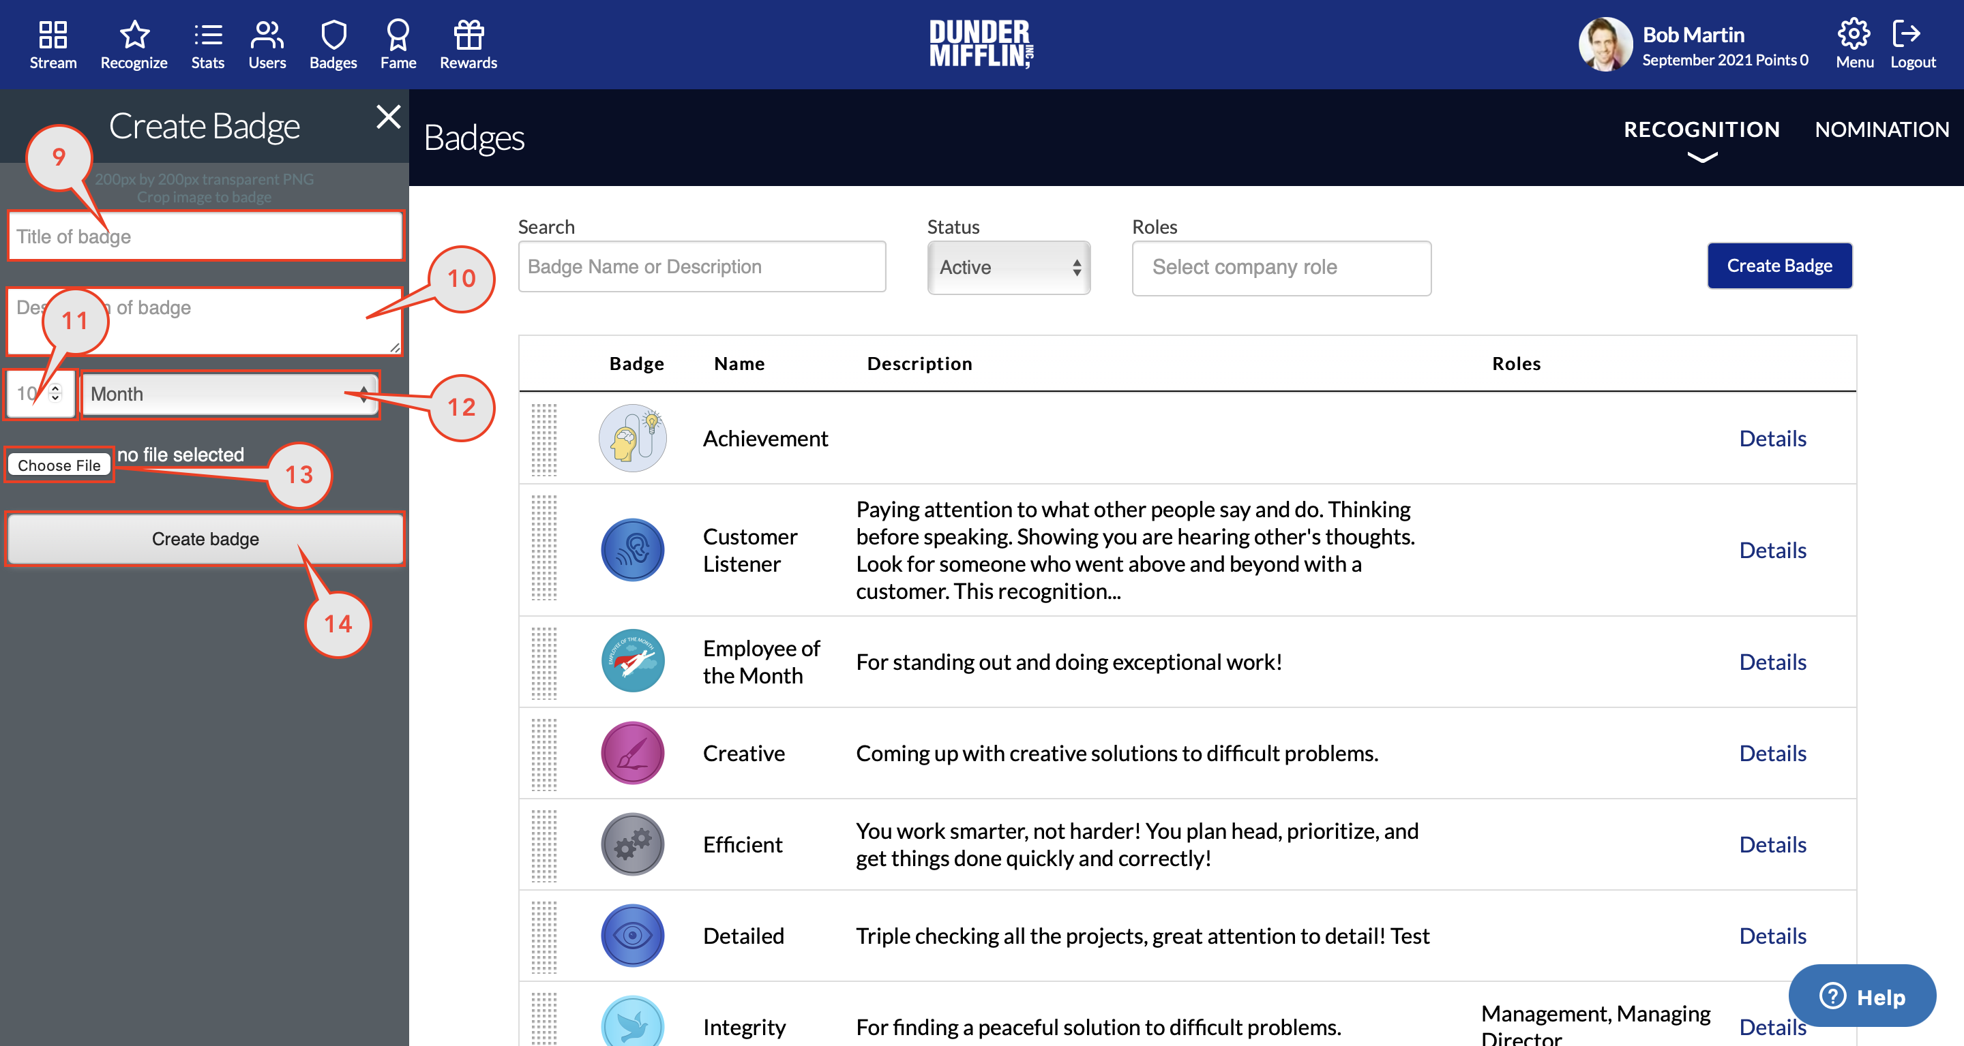The height and width of the screenshot is (1046, 1964).
Task: Grab the drag handle for Detailed row
Action: (544, 937)
